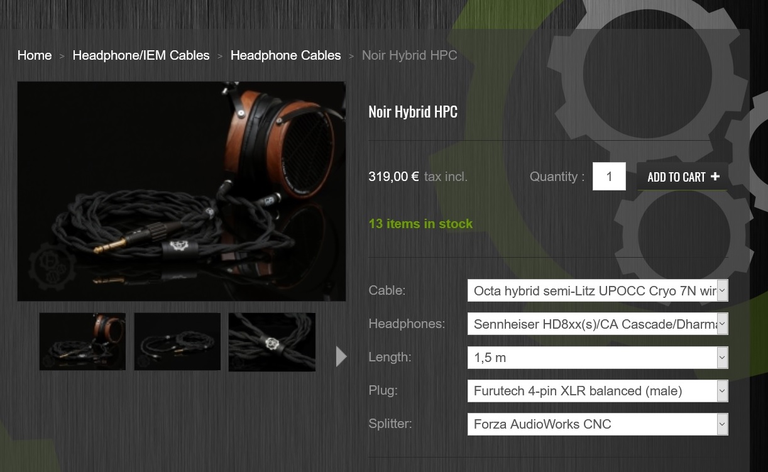Screen dimensions: 768x472
Task: Click the Plug: label
Action: point(383,390)
